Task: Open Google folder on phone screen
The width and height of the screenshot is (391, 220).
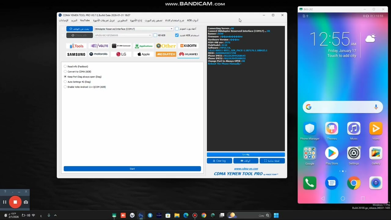Action: [310, 156]
